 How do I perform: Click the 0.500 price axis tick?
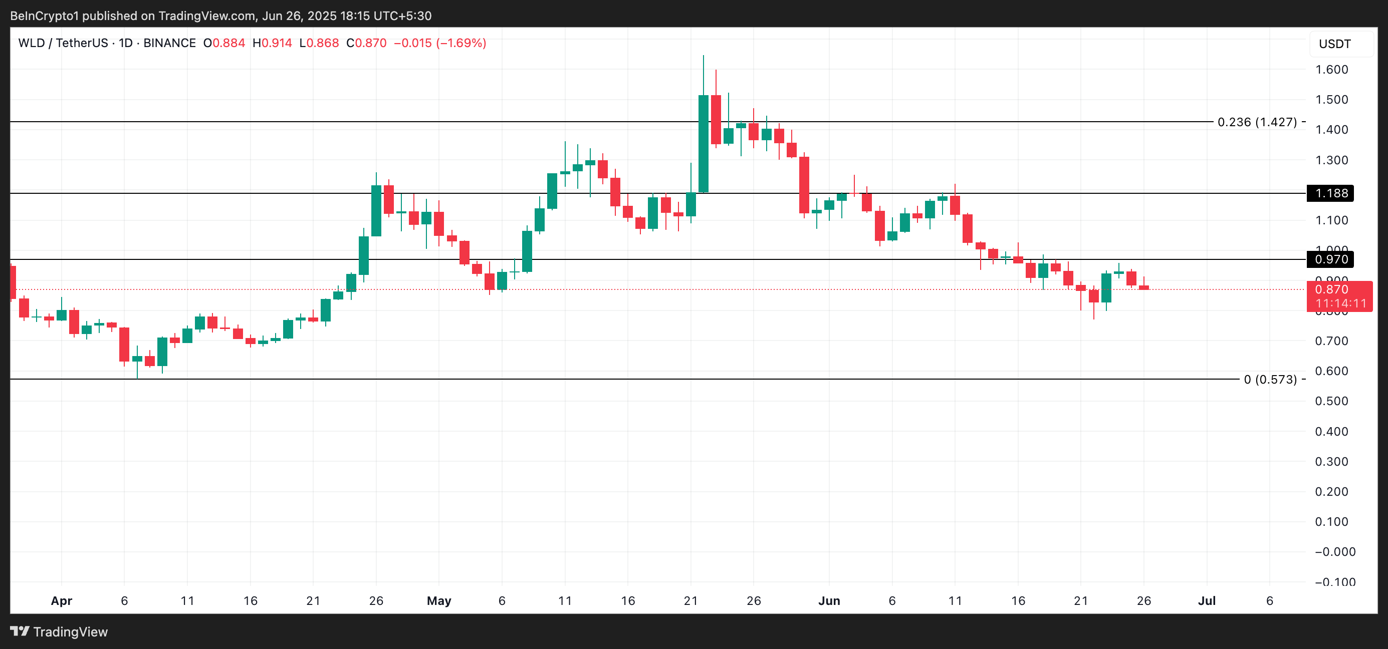pyautogui.click(x=1331, y=401)
